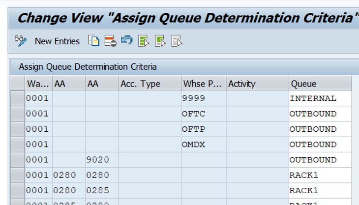Click the 0285 activity area cell

102,190
